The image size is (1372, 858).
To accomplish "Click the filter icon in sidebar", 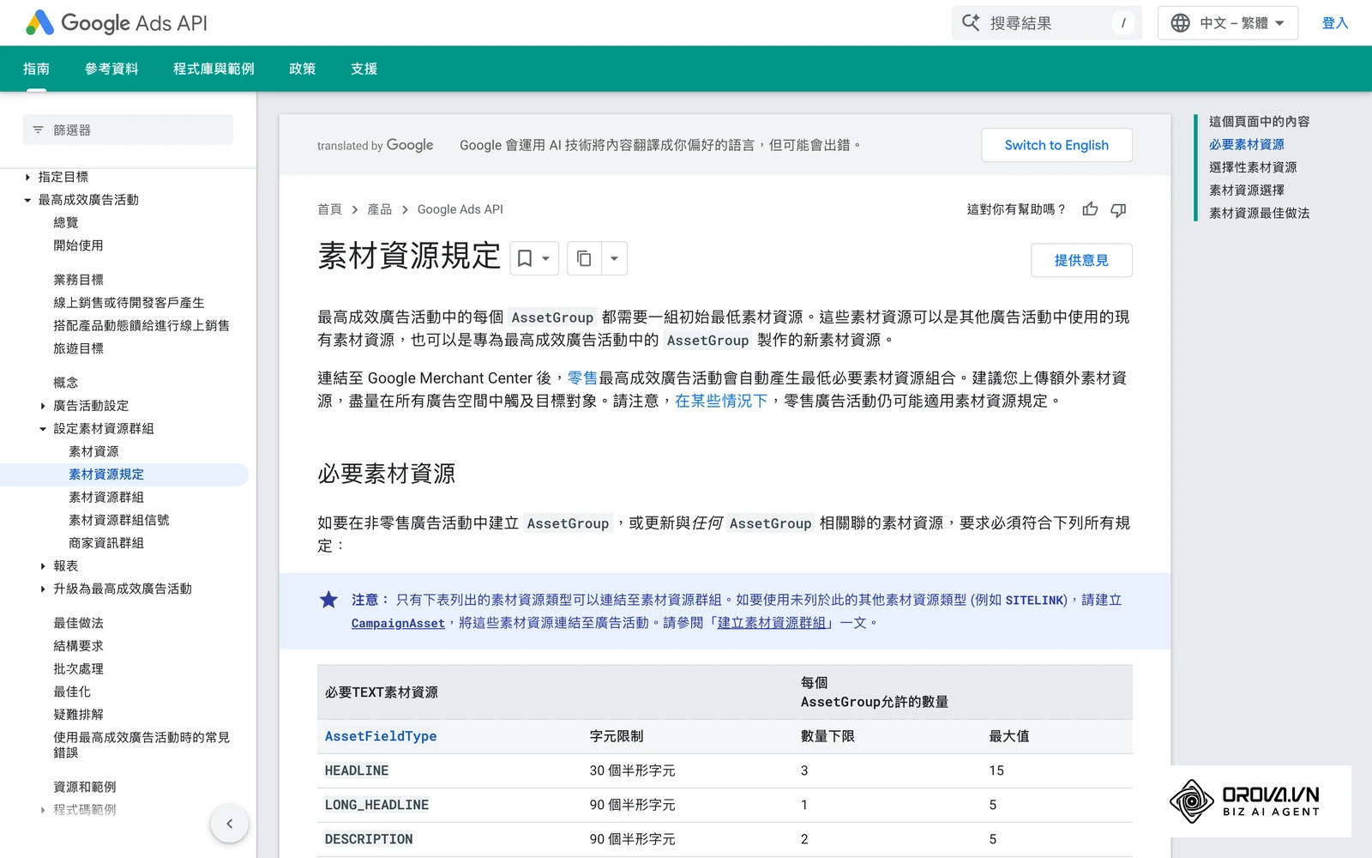I will tap(38, 130).
